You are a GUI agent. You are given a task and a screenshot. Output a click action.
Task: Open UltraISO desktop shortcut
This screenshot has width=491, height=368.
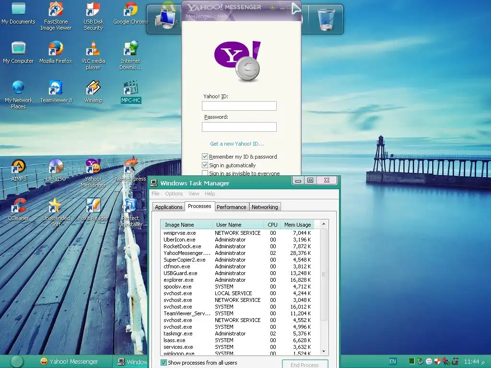tap(56, 170)
